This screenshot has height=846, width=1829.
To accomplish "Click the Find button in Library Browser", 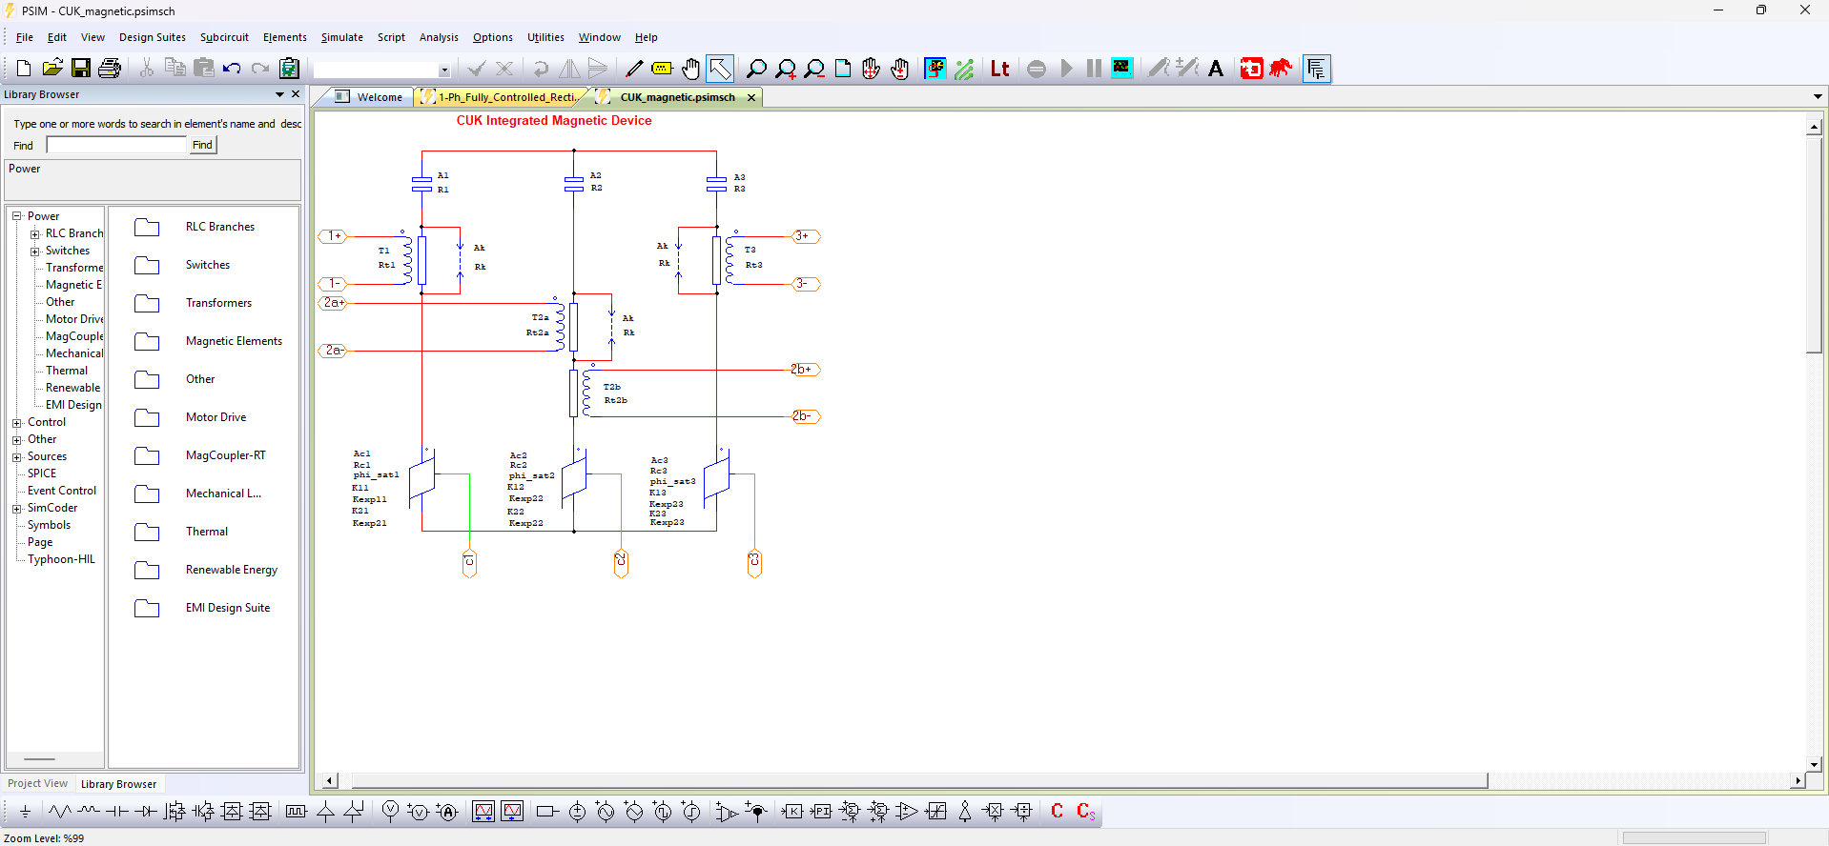I will pyautogui.click(x=202, y=145).
